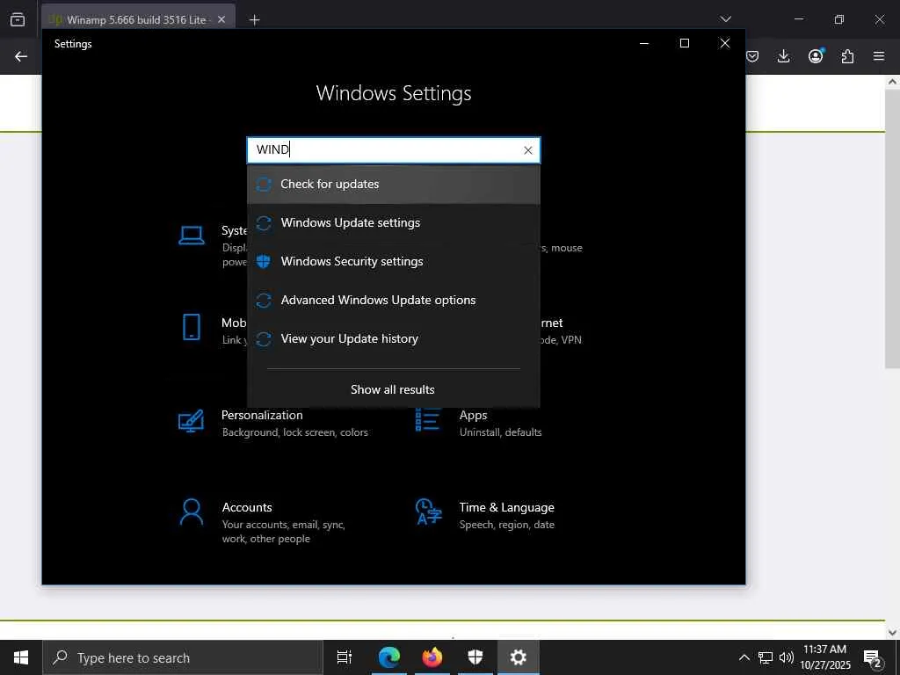Open Firefox hamburger application menu
The height and width of the screenshot is (675, 900).
[x=879, y=56]
